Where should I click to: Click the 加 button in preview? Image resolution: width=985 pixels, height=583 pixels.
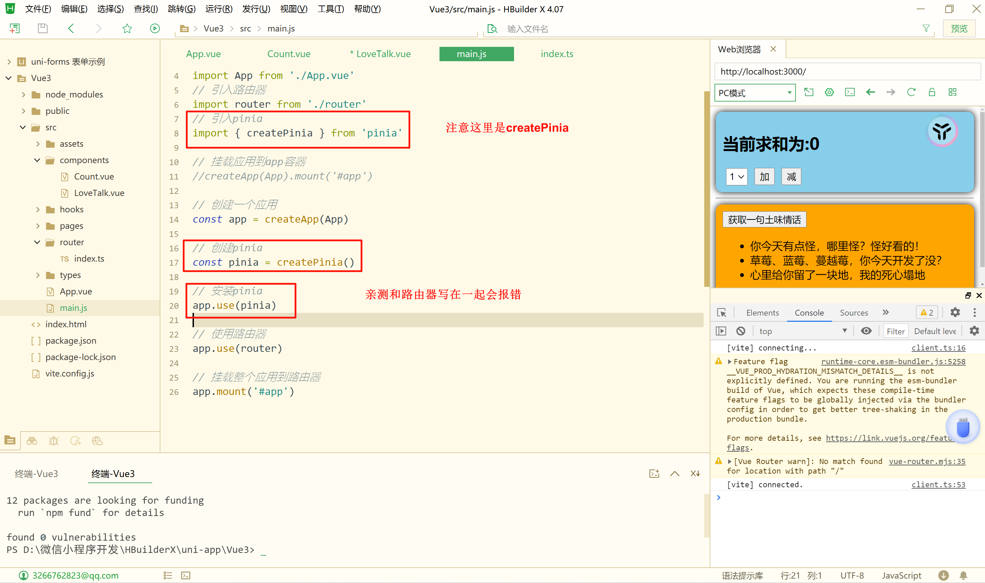pyautogui.click(x=764, y=177)
